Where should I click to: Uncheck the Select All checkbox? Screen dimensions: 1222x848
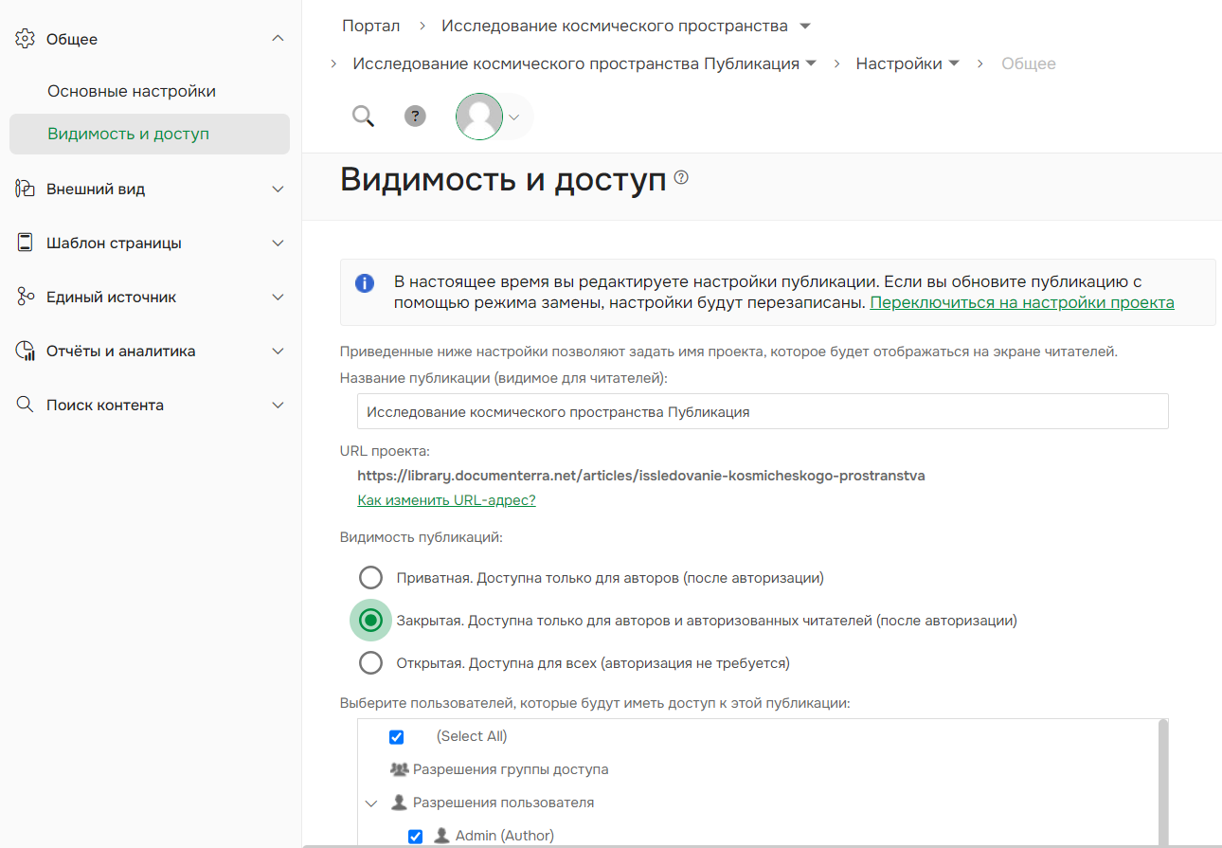[x=396, y=736]
